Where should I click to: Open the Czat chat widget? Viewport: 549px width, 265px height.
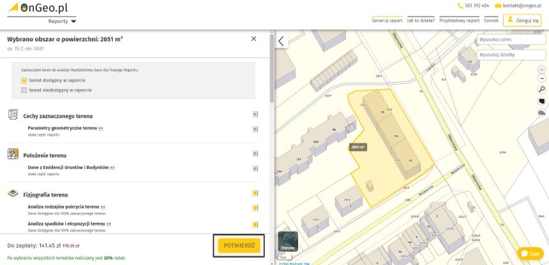(x=530, y=253)
